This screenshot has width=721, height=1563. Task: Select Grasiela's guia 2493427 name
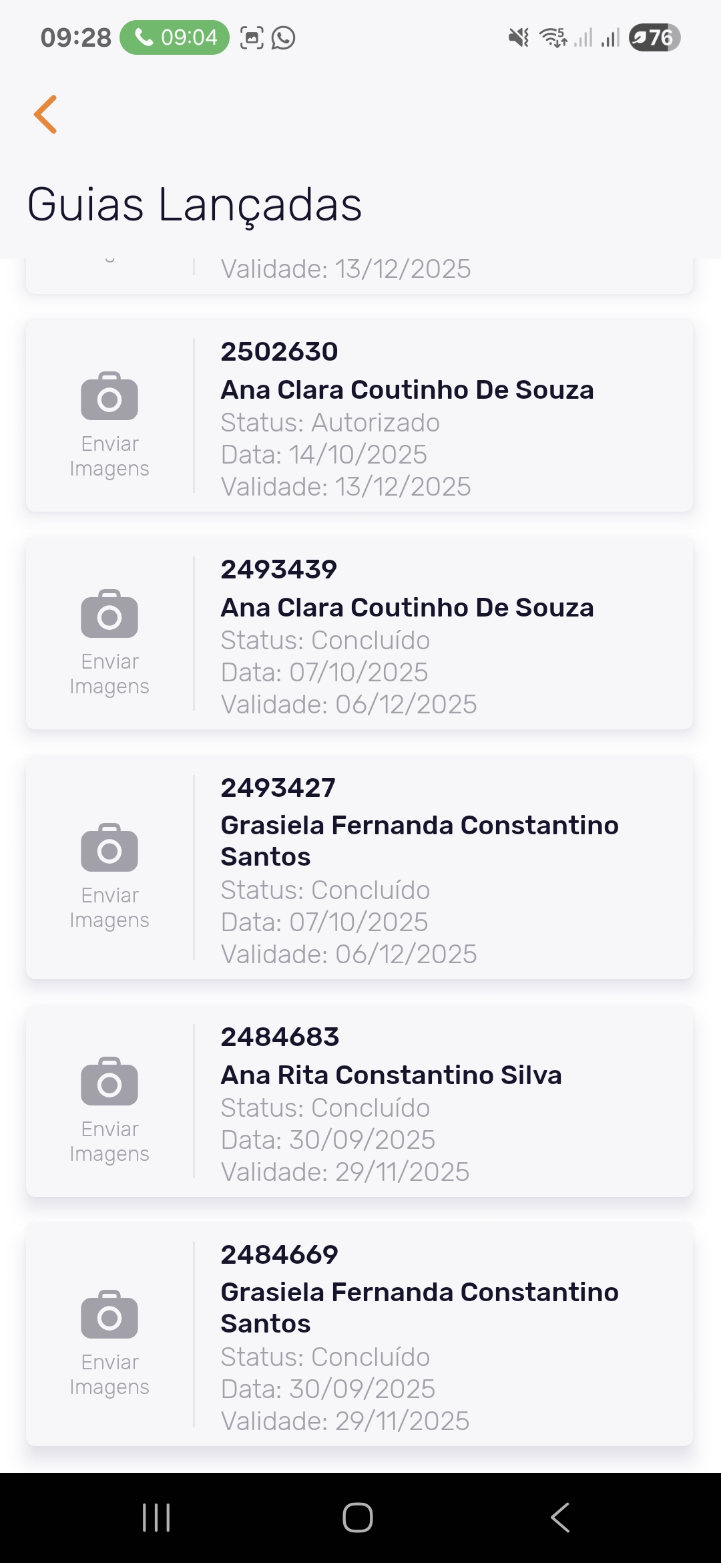pyautogui.click(x=419, y=840)
